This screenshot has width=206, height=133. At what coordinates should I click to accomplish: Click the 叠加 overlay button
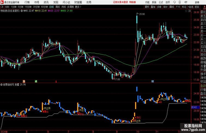(153, 7)
